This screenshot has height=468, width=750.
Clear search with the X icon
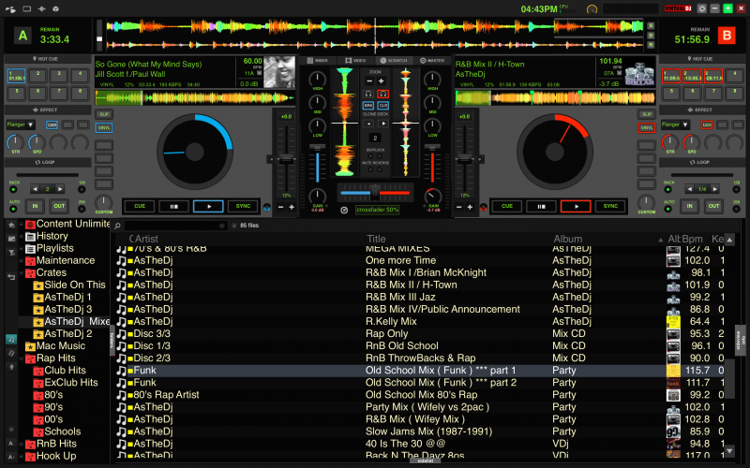[x=221, y=226]
